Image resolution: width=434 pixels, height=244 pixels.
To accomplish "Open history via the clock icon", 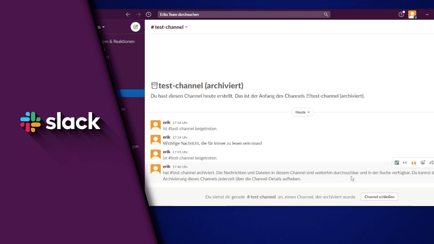I will point(149,14).
